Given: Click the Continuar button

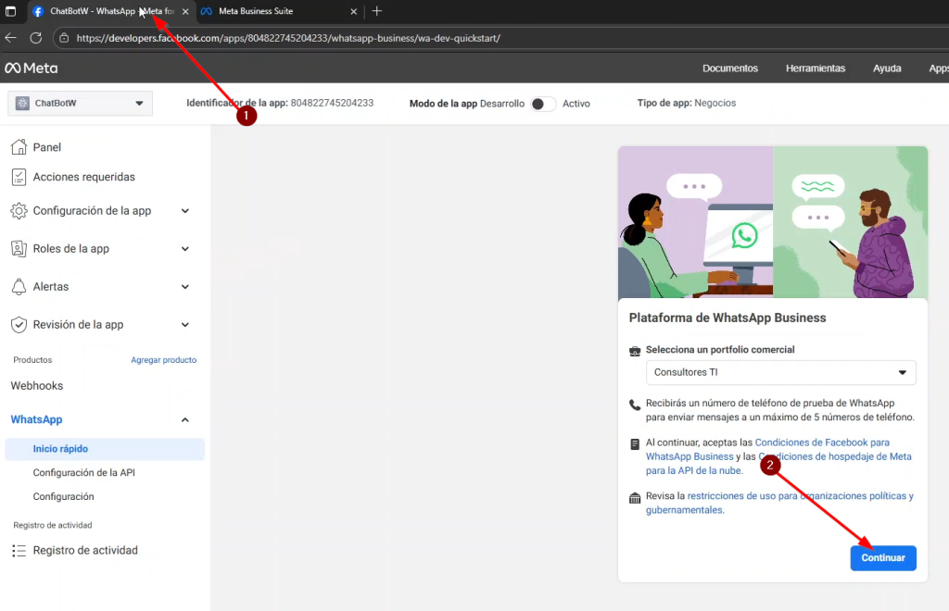Looking at the screenshot, I should 883,558.
